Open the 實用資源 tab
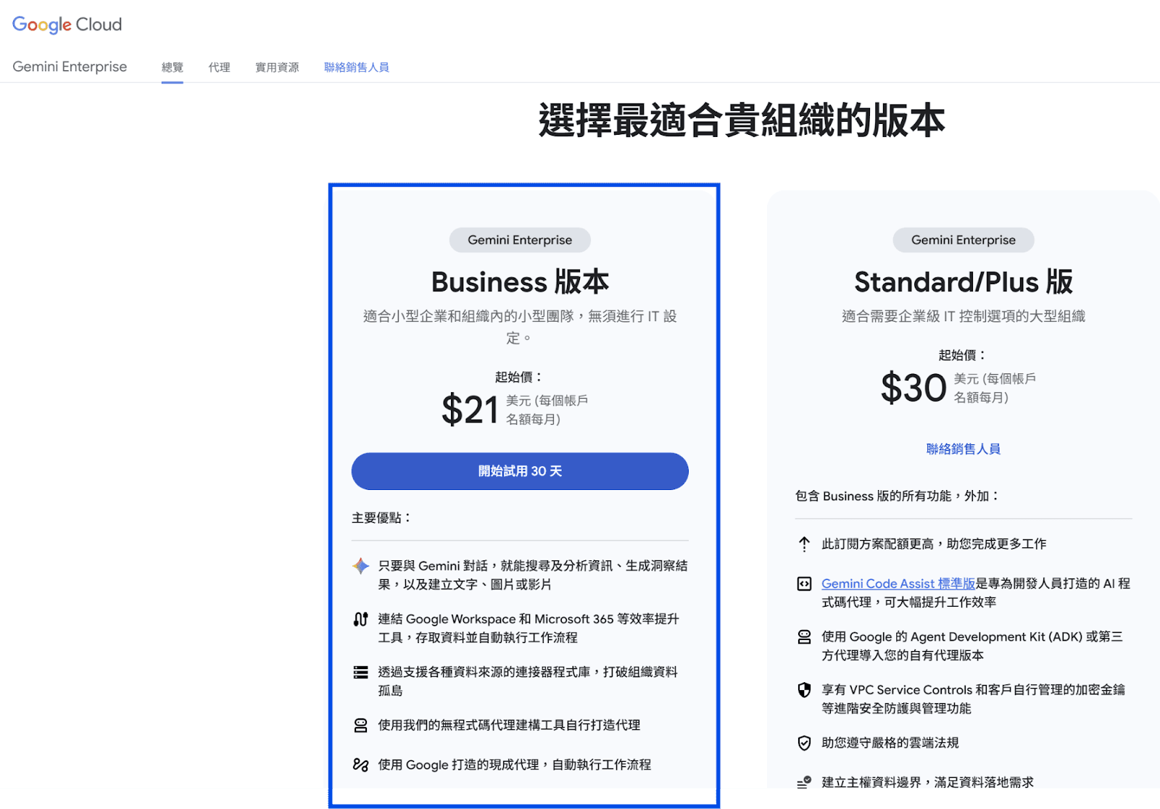This screenshot has height=809, width=1160. (x=277, y=67)
